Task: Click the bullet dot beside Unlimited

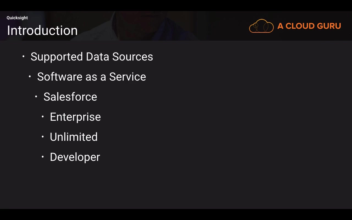Action: [43, 137]
